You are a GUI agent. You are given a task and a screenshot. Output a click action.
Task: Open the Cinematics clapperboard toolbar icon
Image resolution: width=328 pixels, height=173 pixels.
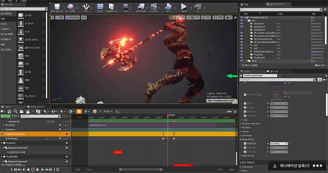[154, 7]
